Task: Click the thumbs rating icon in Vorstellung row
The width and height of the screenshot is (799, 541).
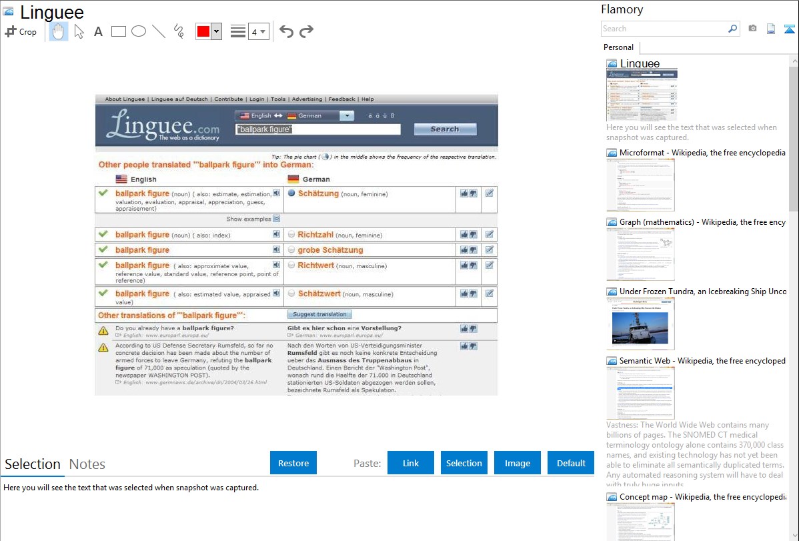Action: click(468, 329)
